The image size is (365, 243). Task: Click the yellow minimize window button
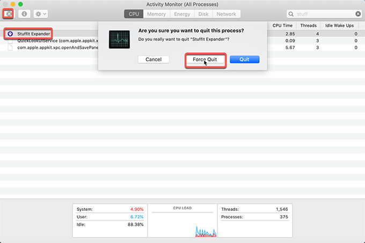pyautogui.click(x=13, y=4)
